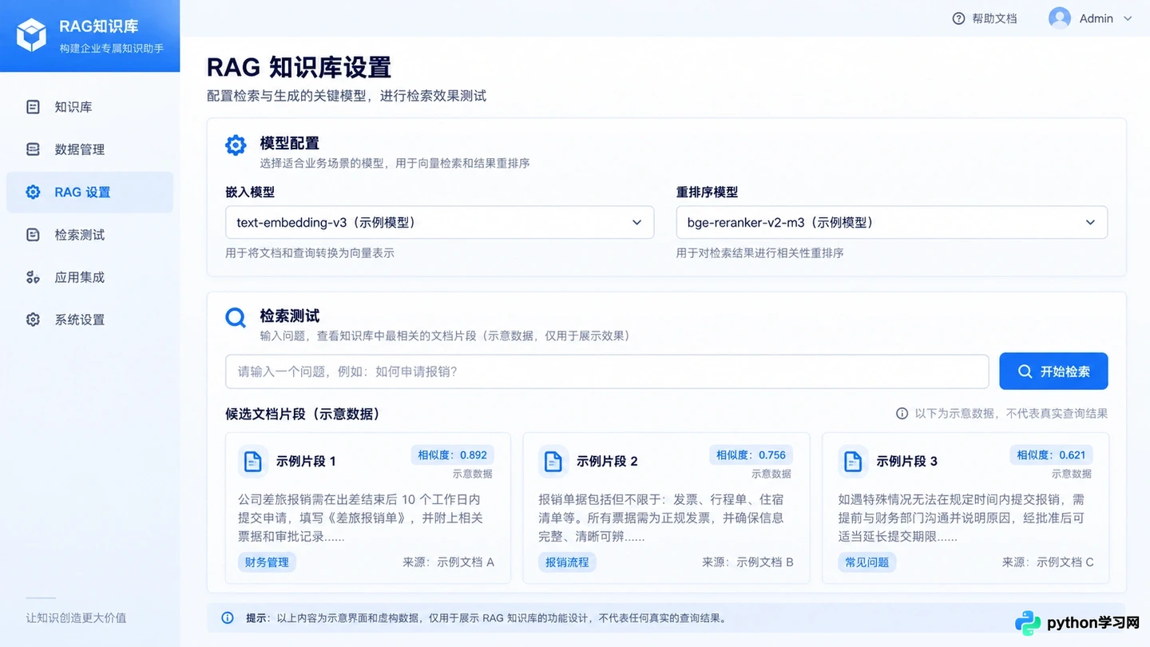Click 来源：示例文档 C text
1150x647 pixels.
point(1048,562)
